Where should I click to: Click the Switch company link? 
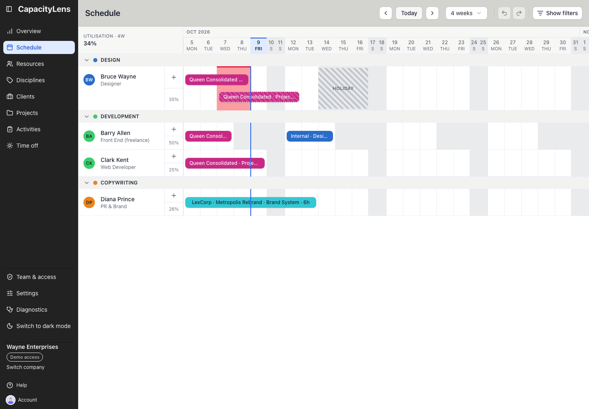pos(25,367)
